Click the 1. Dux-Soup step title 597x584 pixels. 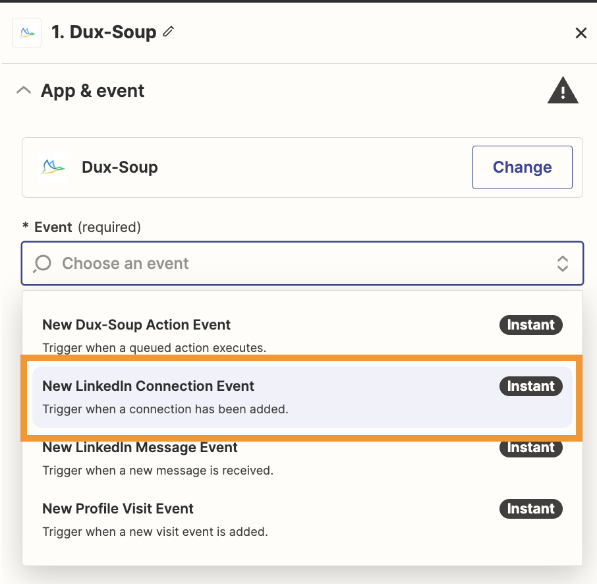104,32
